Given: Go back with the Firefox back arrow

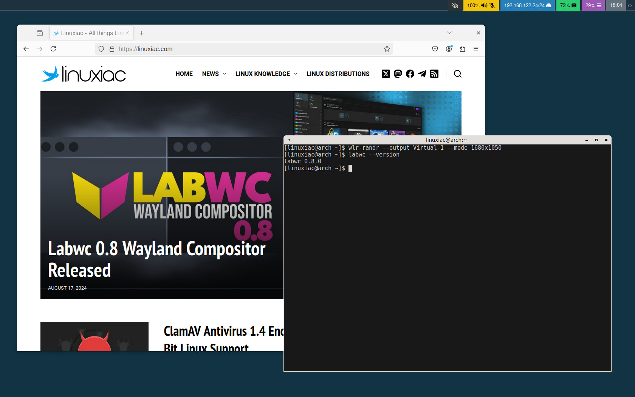Looking at the screenshot, I should 26,49.
